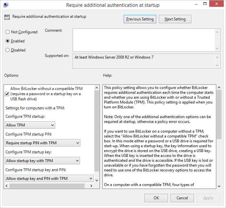Viewport: 226px width, 208px height.
Task: Select the Disabled radio button
Action: pos(8,50)
